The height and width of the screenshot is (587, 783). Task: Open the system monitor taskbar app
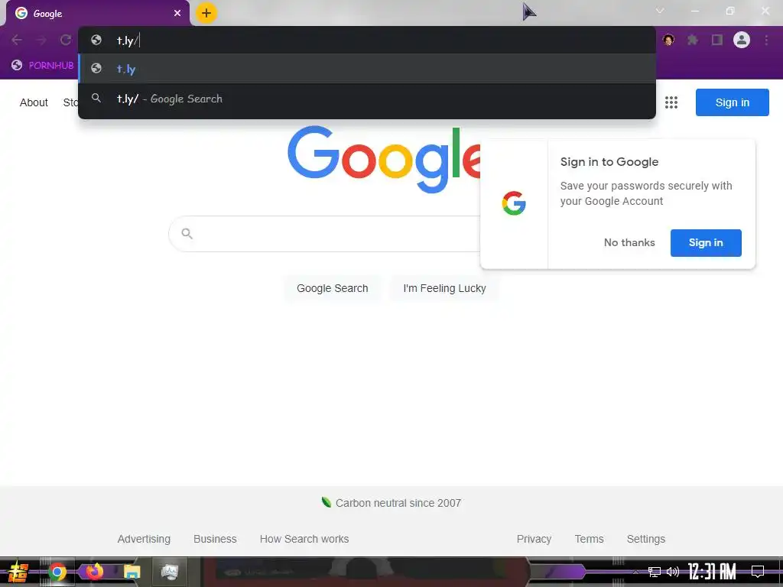click(170, 572)
